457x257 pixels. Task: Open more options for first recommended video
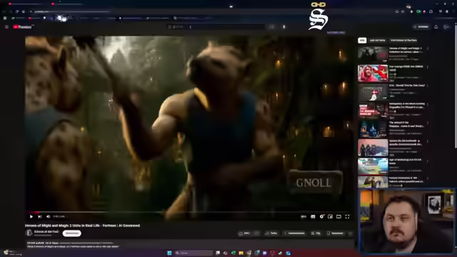(428, 49)
